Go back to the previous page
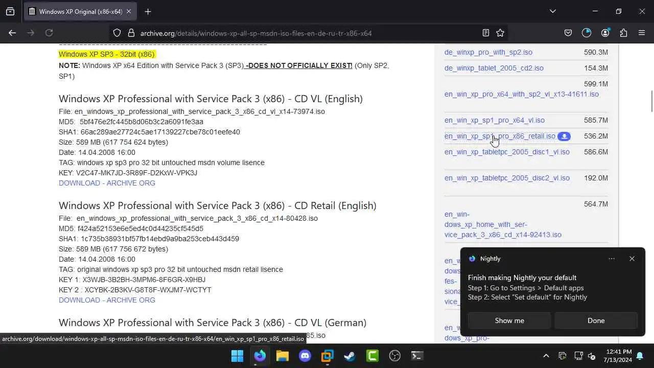 (x=12, y=33)
